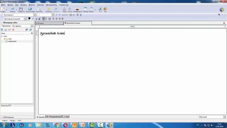
Task: Open the Правка menu
Action: (10, 5)
